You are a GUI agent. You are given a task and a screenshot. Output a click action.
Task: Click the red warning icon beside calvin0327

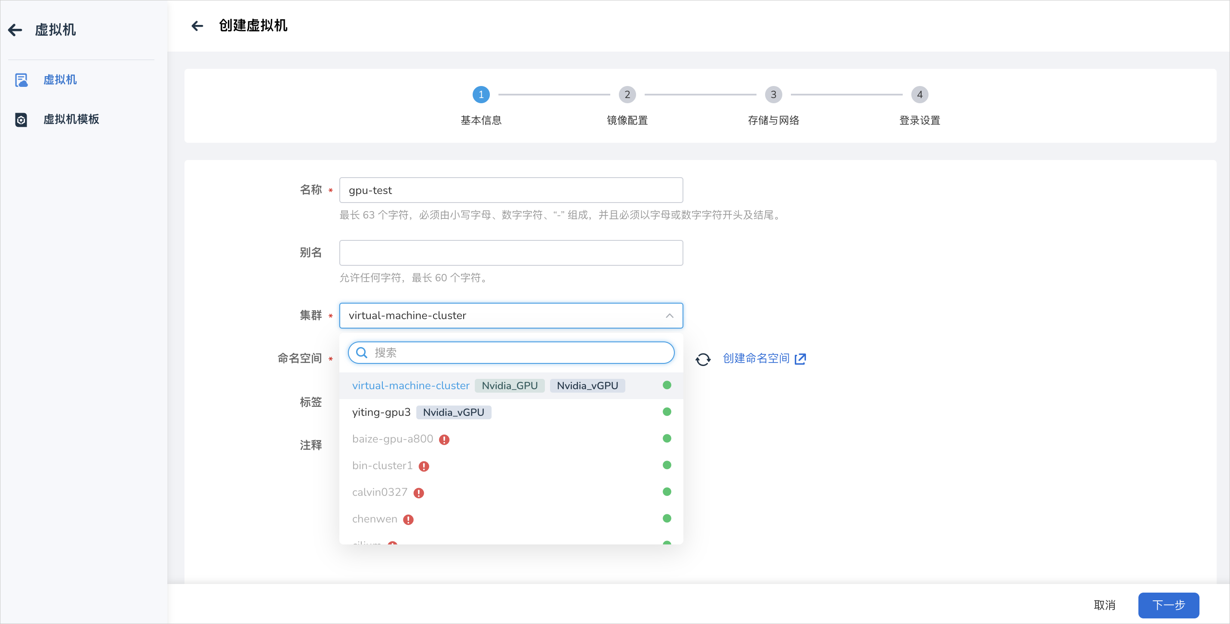[x=419, y=493]
